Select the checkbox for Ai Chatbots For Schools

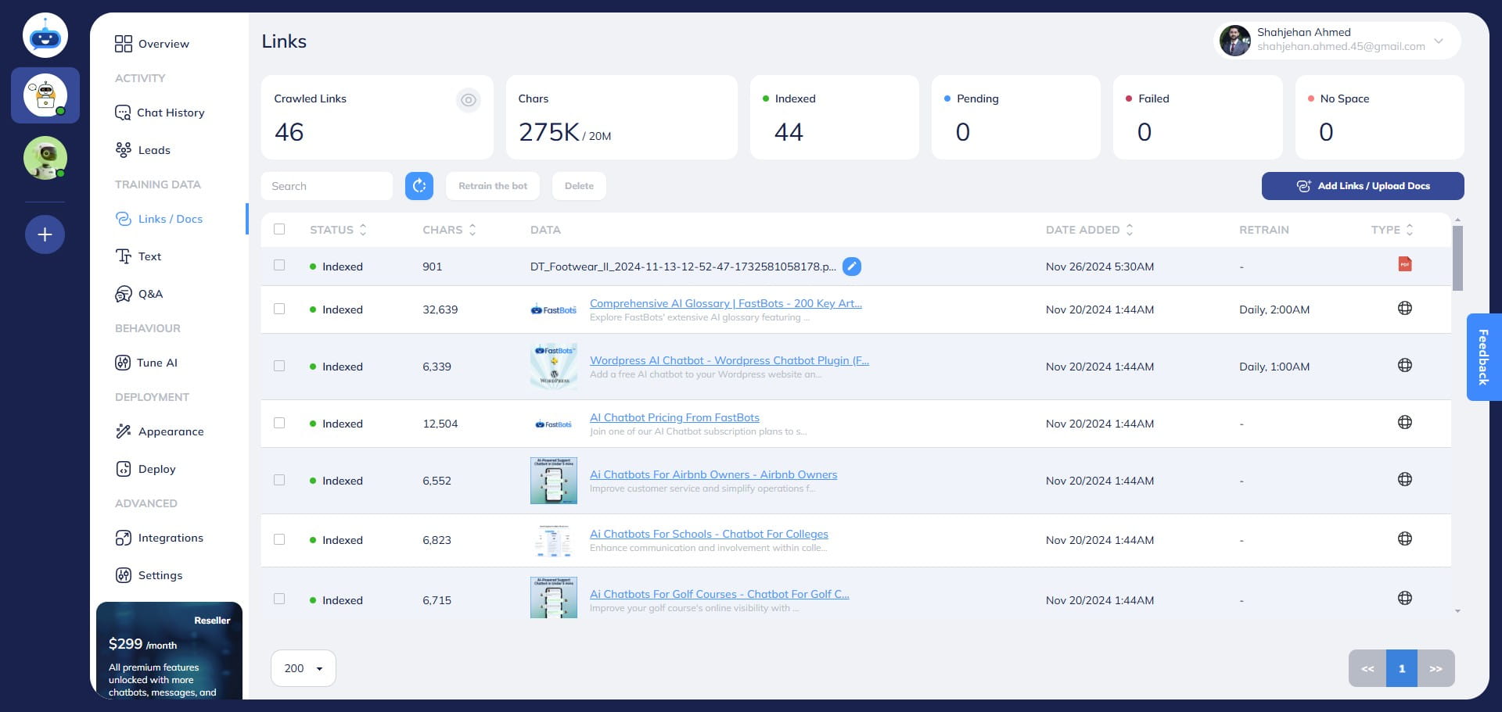(279, 539)
